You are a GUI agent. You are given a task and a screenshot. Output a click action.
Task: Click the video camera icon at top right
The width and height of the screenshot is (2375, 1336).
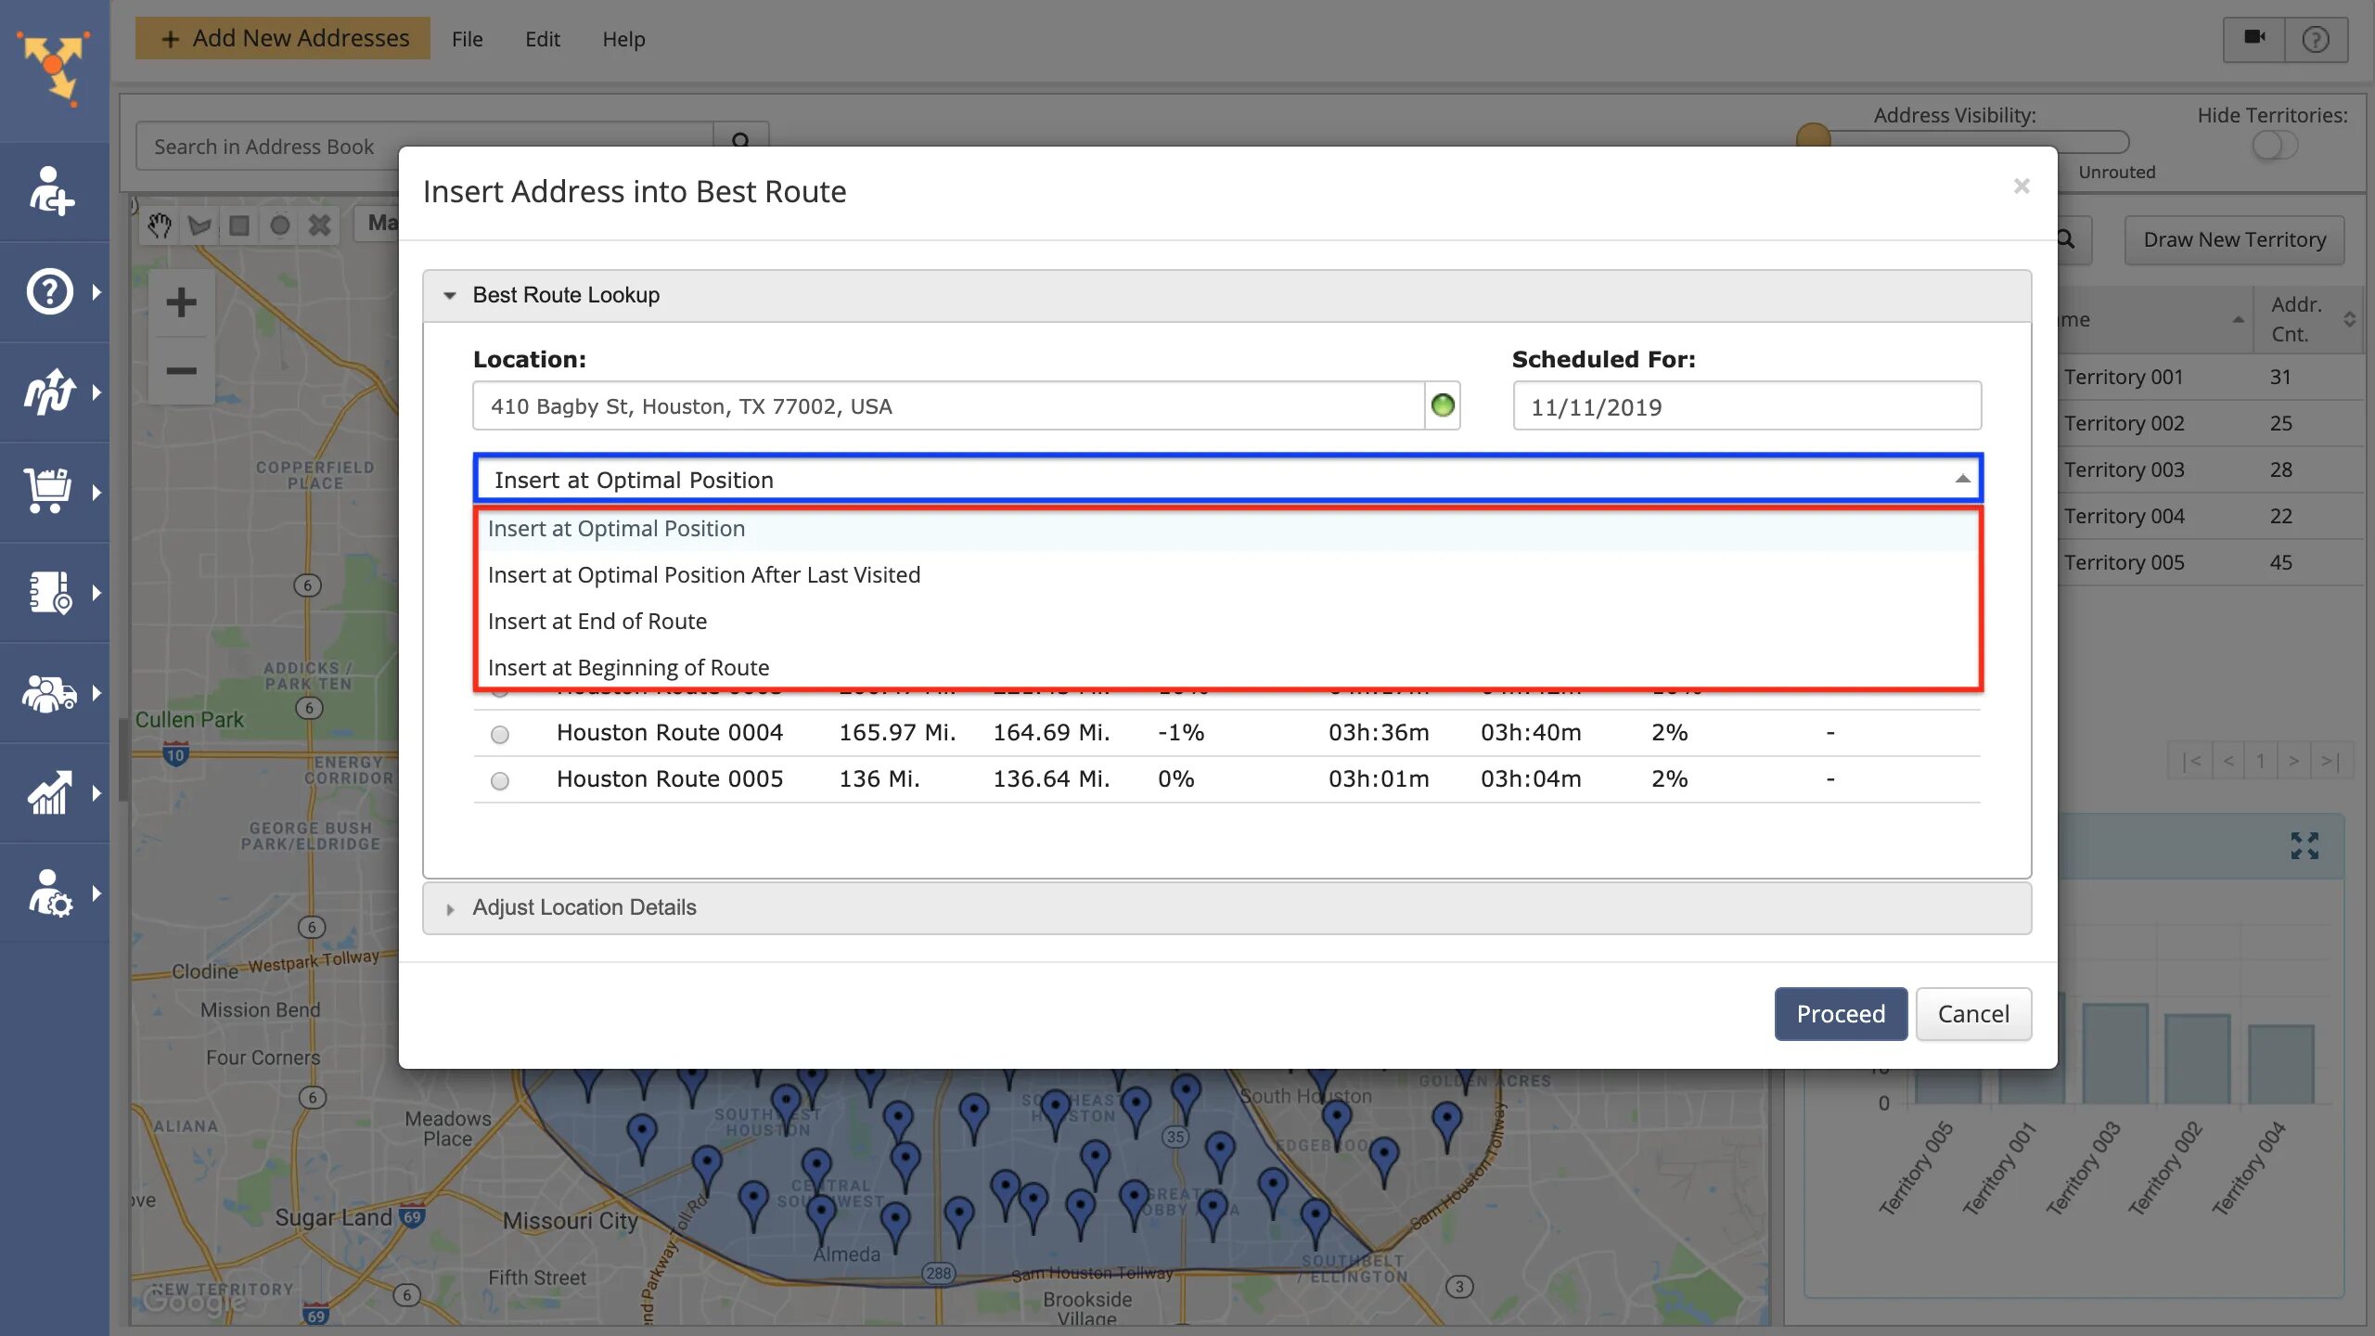pyautogui.click(x=2253, y=39)
